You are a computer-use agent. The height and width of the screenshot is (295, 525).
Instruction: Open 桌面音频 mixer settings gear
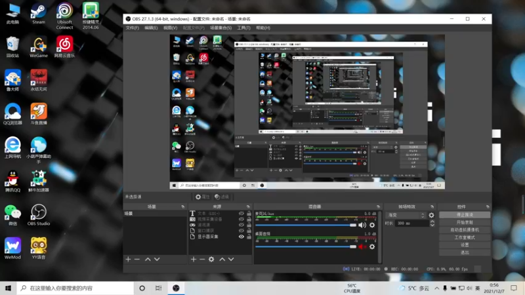point(372,247)
